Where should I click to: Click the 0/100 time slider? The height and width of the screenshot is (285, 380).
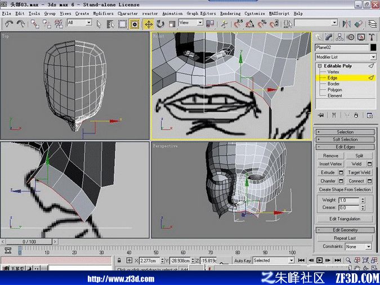coord(29,242)
